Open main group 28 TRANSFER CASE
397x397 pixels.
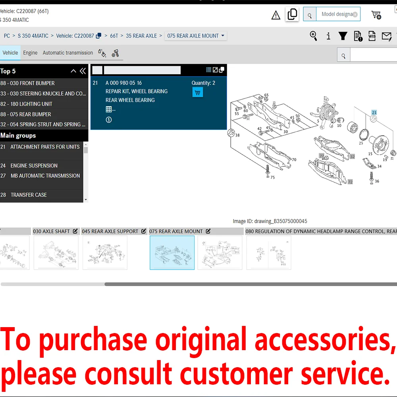(42, 195)
